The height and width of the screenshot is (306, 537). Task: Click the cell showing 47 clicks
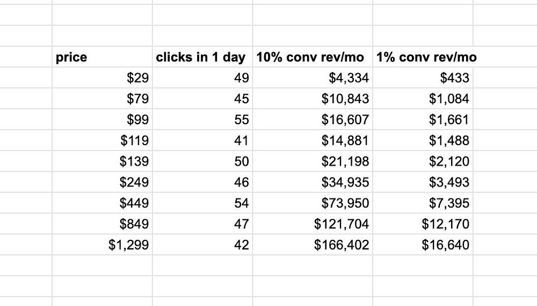coord(202,224)
